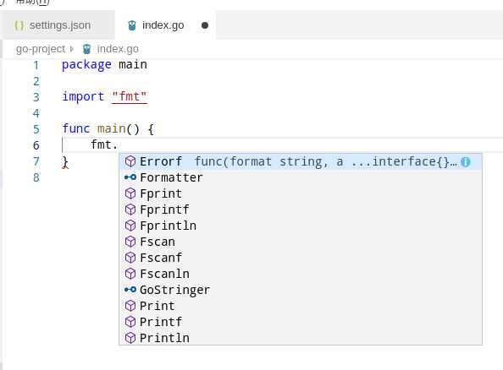This screenshot has width=503, height=370.
Task: Click the cube icon beside Fprintf
Action: coord(130,209)
